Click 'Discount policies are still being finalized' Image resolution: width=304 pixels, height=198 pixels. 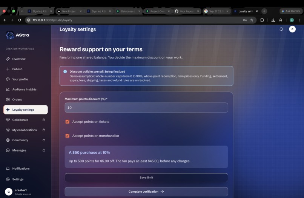pos(97,71)
